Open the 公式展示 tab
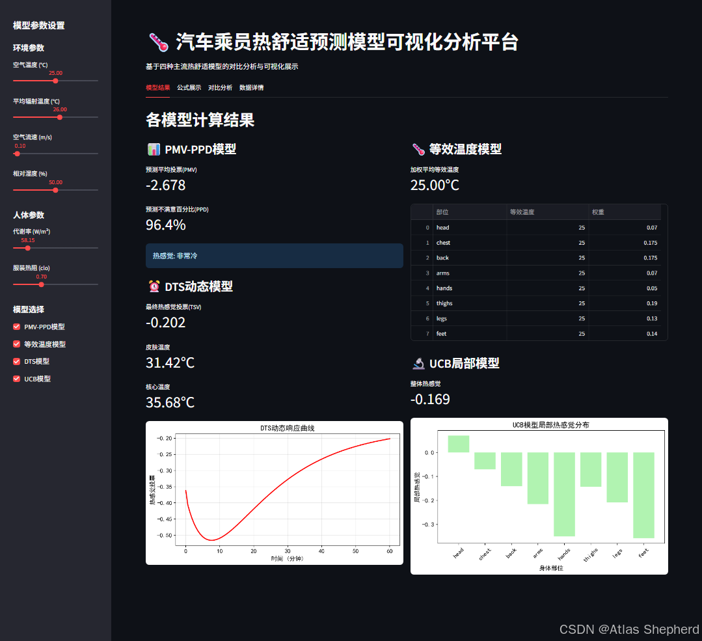Screen dimensions: 702x641 (x=189, y=88)
